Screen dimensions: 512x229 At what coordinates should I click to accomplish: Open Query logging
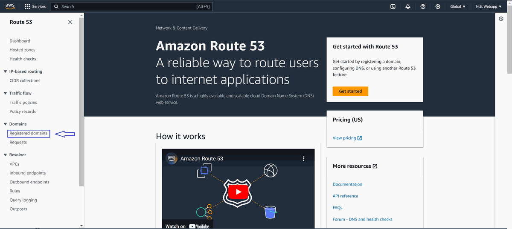pos(23,200)
